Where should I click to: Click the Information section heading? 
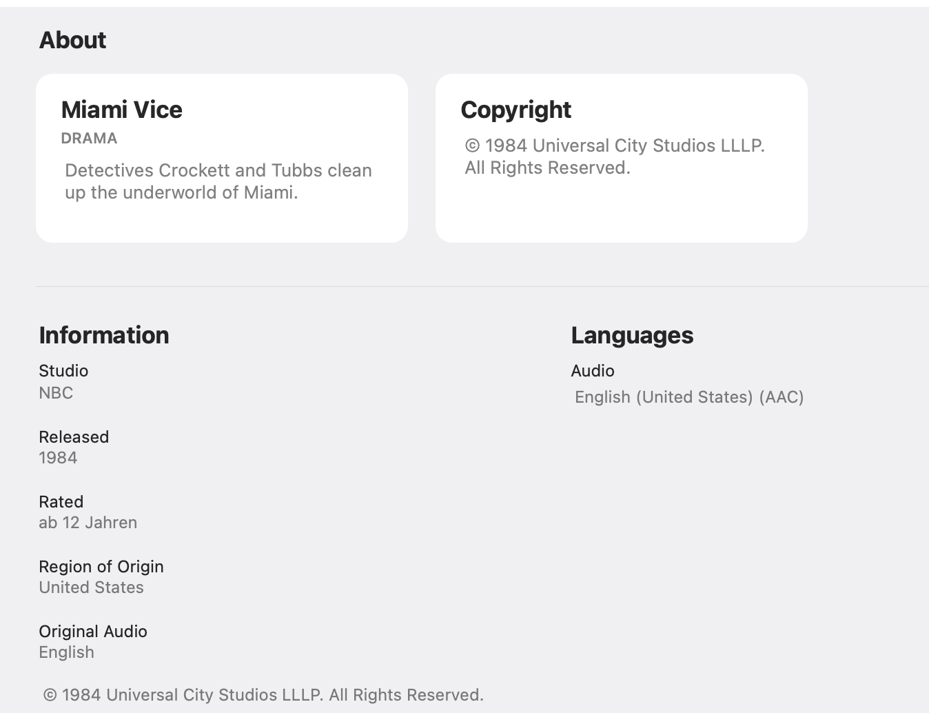[x=104, y=335]
